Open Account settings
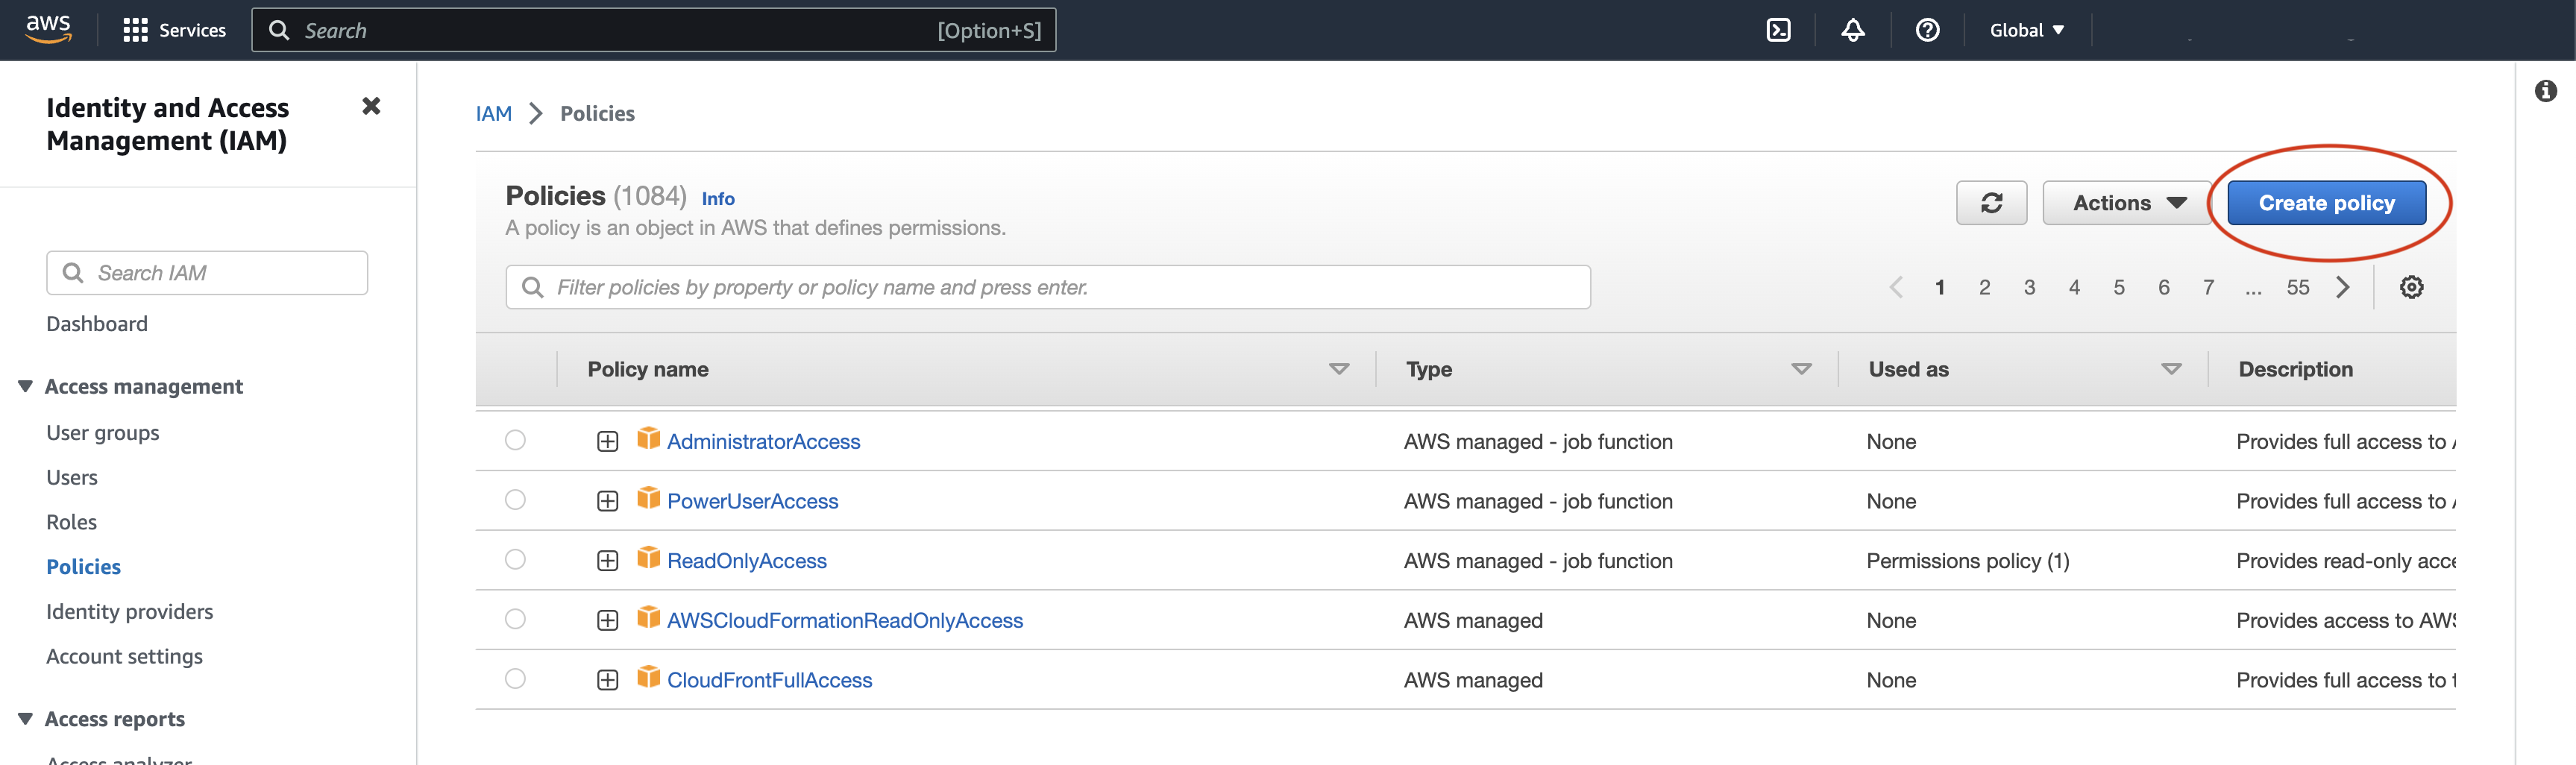Image resolution: width=2576 pixels, height=765 pixels. coord(124,656)
